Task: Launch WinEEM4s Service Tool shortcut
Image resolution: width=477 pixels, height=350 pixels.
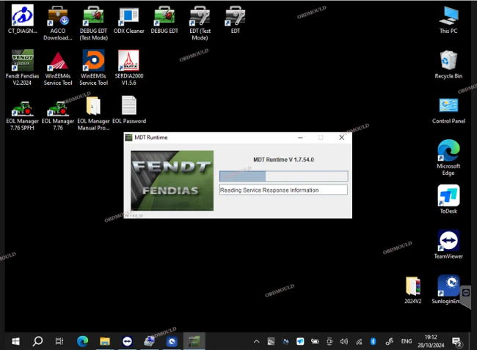Action: coord(57,62)
